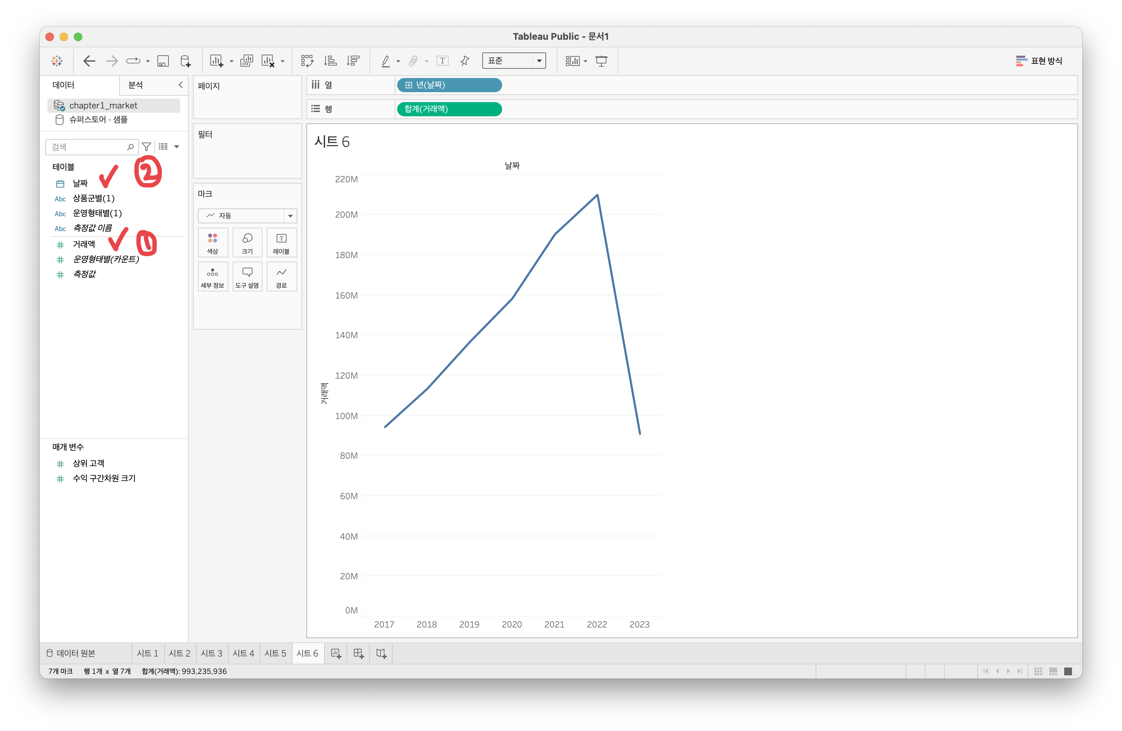Open the 시트 3 tab
This screenshot has height=731, width=1122.
211,653
